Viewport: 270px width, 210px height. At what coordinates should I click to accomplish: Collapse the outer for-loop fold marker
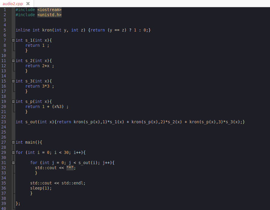[13, 152]
